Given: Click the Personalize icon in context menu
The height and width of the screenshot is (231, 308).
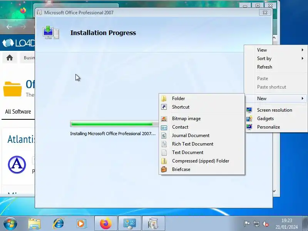Looking at the screenshot, I should coord(249,127).
